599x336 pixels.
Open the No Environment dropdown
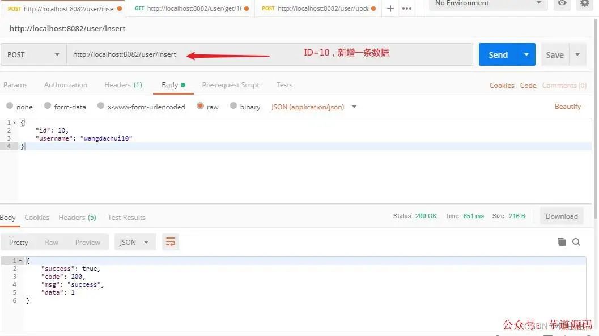(x=488, y=3)
